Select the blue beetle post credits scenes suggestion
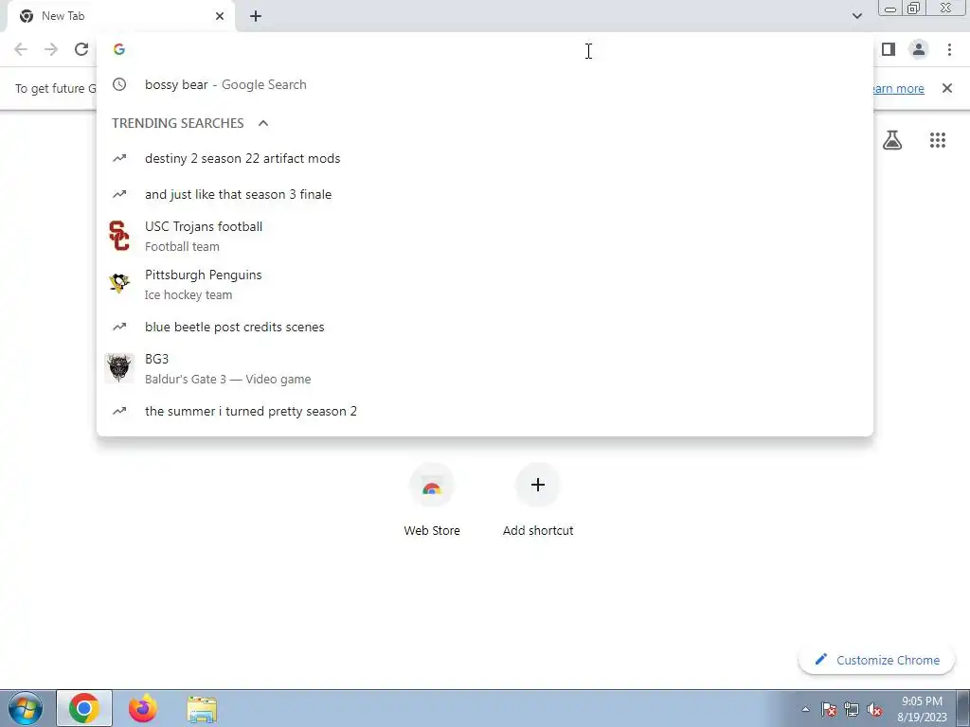This screenshot has height=727, width=970. (x=485, y=327)
